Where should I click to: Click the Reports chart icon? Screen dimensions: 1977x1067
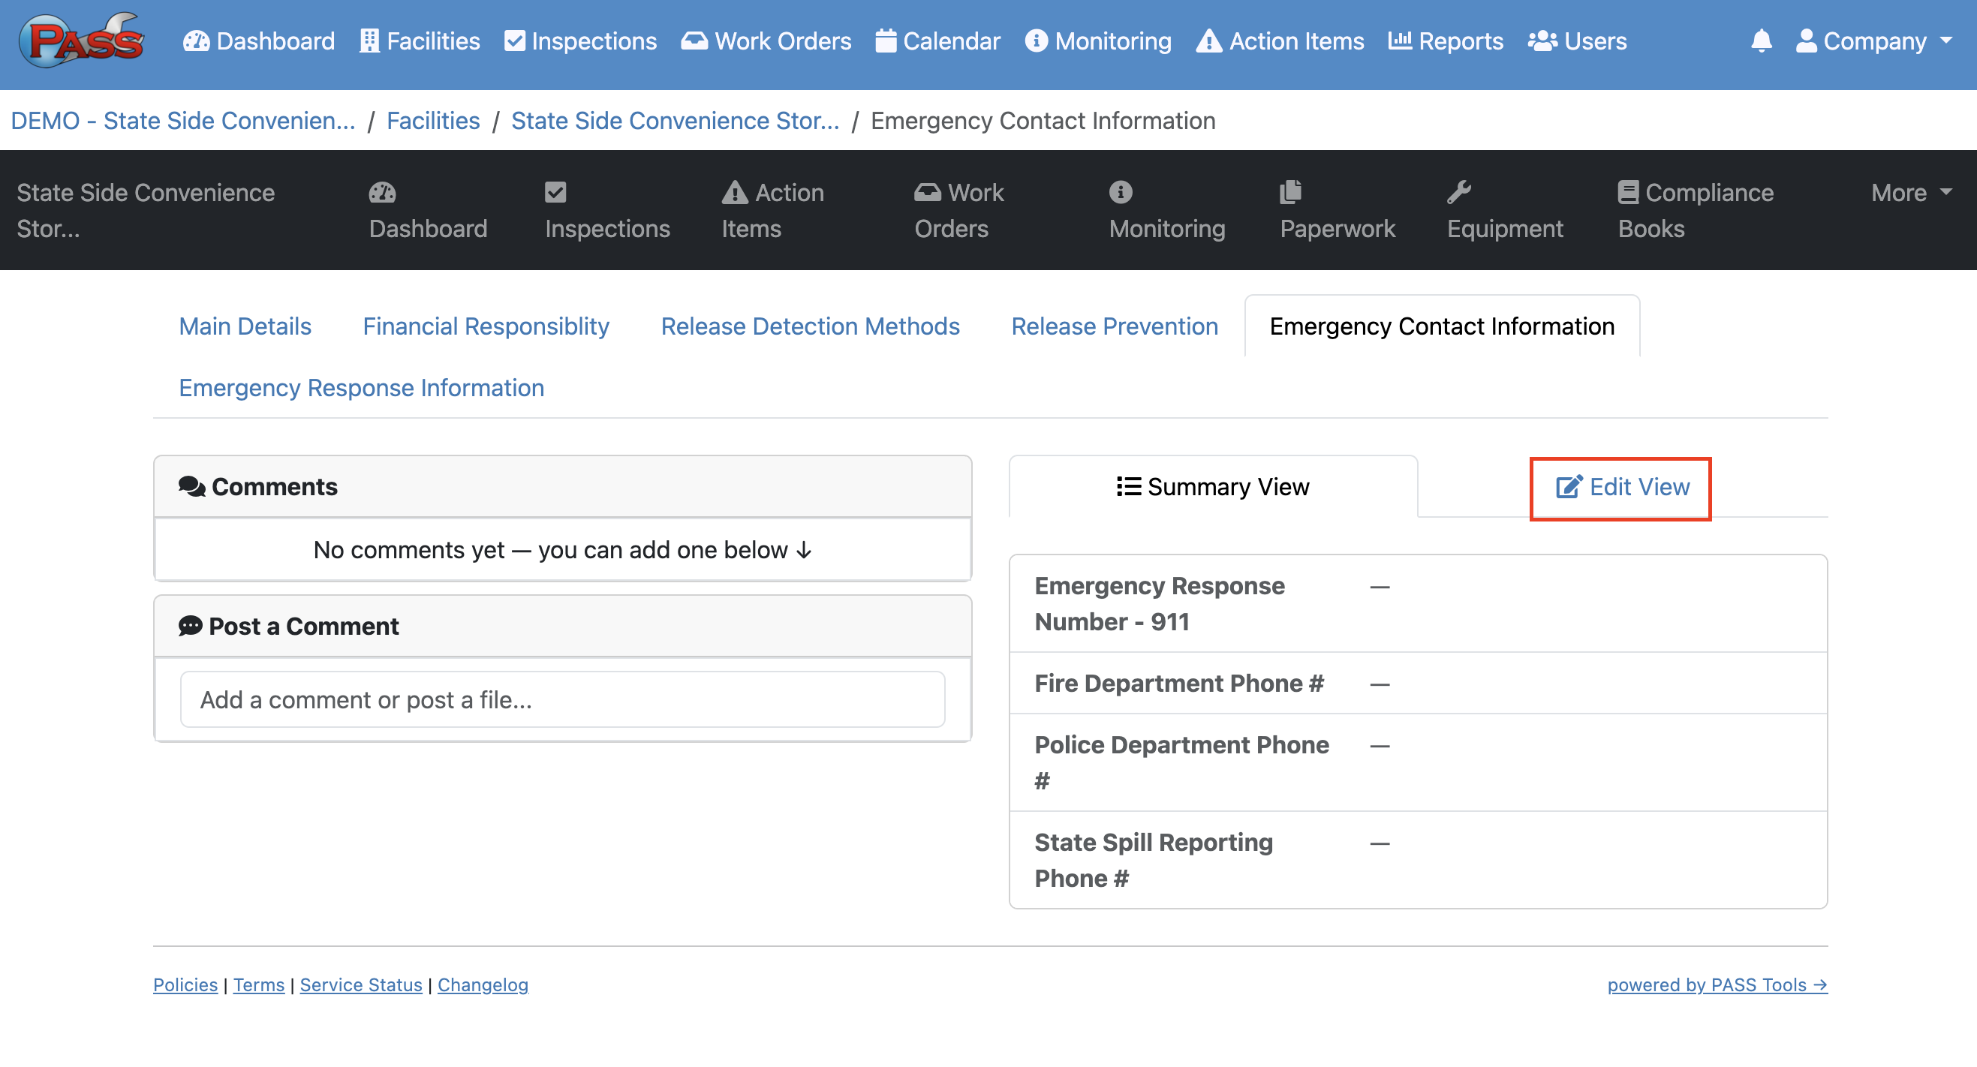[1399, 41]
